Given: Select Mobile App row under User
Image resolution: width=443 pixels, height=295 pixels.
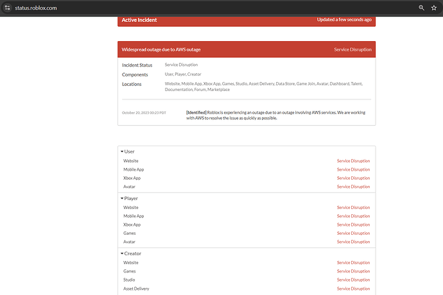Looking at the screenshot, I should 247,169.
